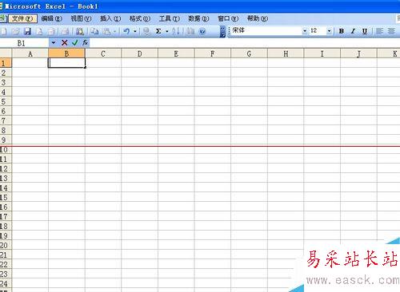This screenshot has height=292, width=400.
Task: Open the 插入 (Insert) menu
Action: (110, 18)
